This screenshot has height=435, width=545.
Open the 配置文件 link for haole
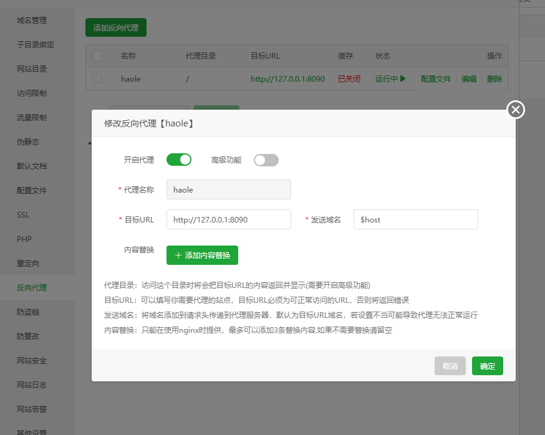436,79
